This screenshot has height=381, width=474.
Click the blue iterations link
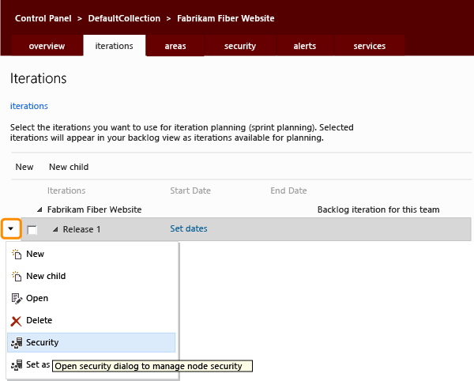(x=29, y=106)
